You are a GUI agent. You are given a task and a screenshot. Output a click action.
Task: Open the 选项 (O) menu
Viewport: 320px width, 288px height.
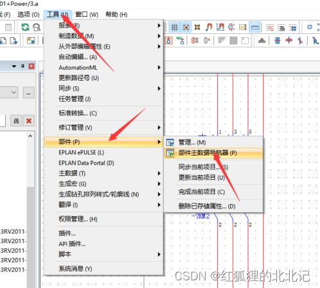tap(28, 15)
